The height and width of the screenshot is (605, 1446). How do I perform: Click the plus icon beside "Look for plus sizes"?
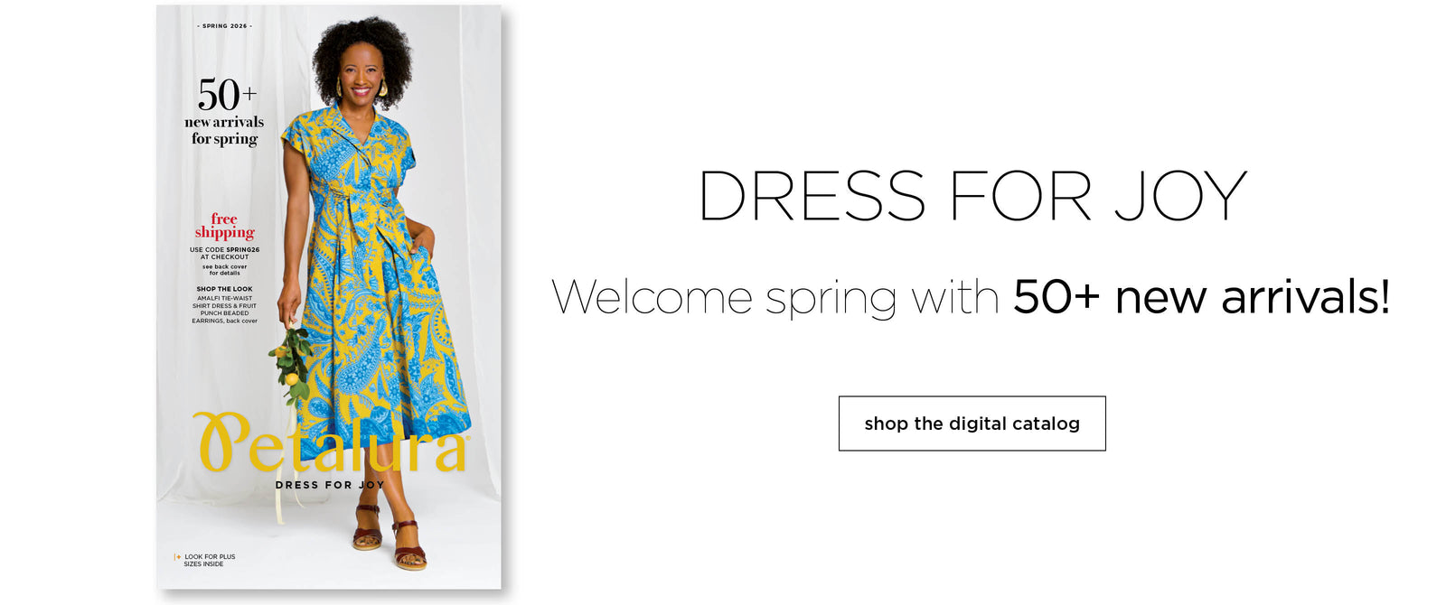(178, 557)
